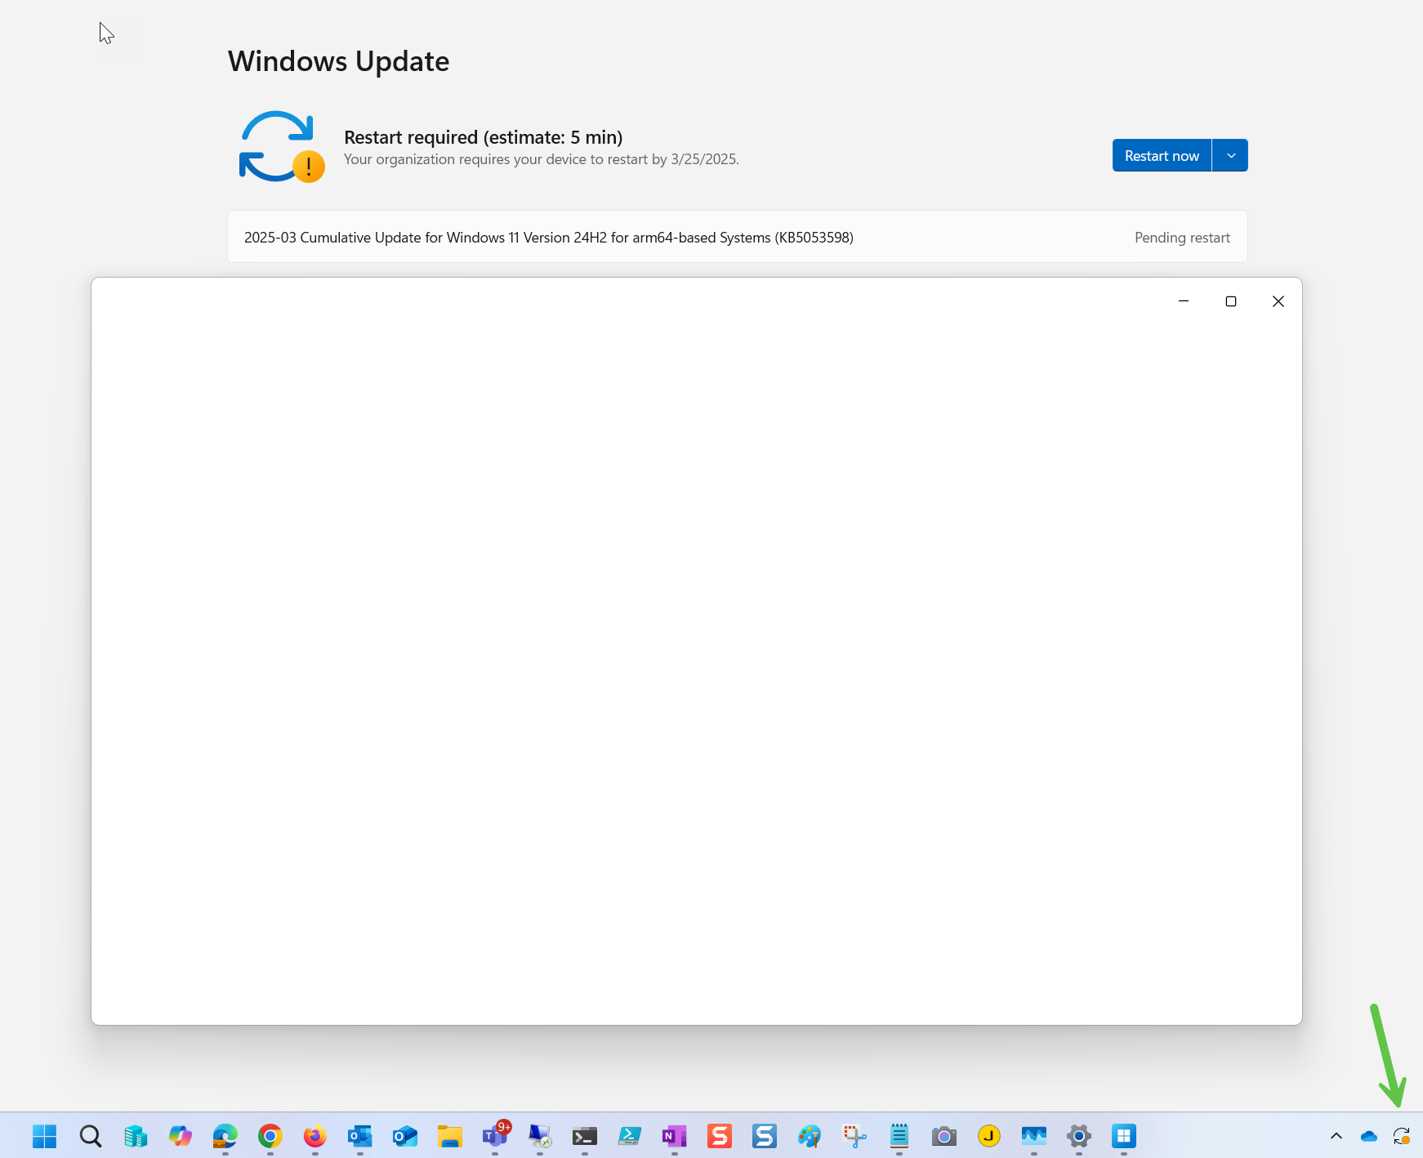Open Camera app from taskbar
This screenshot has width=1423, height=1158.
[944, 1136]
